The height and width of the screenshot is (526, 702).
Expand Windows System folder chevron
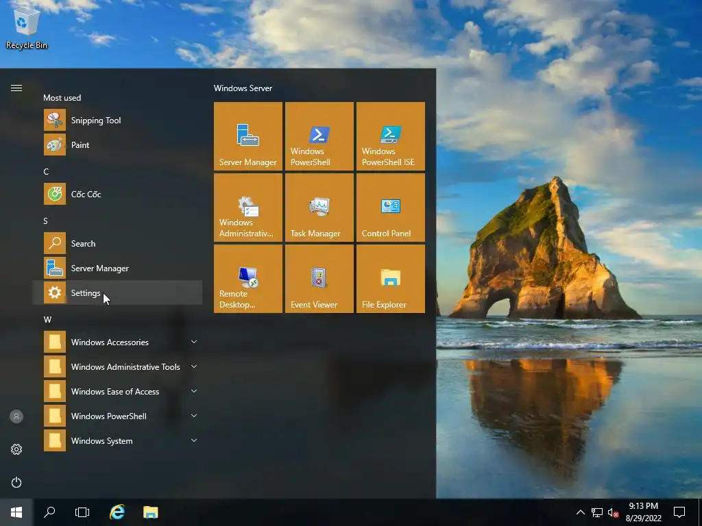(x=194, y=440)
